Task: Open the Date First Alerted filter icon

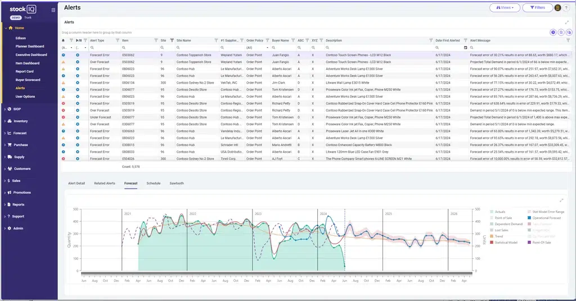Action: tap(465, 40)
